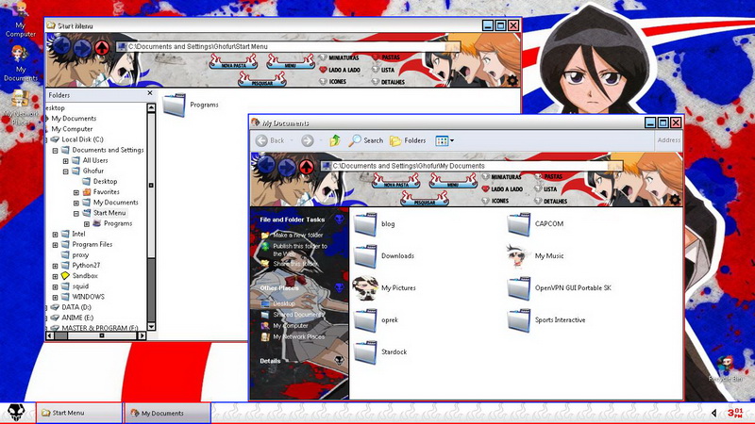755x424 pixels.
Task: Click the My Documents address path field
Action: point(471,166)
